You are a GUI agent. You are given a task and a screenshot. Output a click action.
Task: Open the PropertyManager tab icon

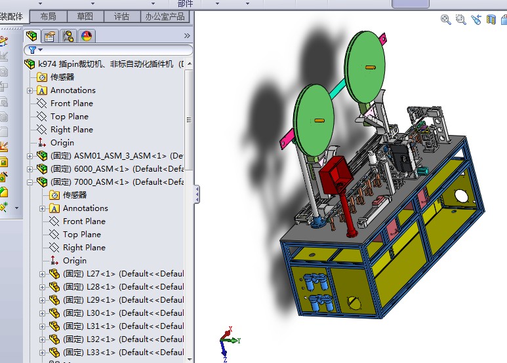point(50,36)
